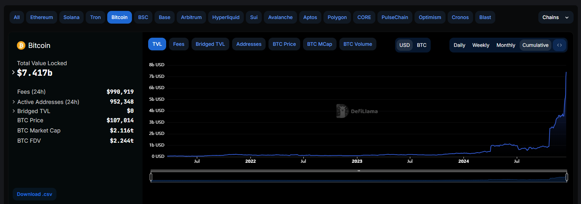Open the Avalanche chain tab
The height and width of the screenshot is (204, 581).
point(280,17)
